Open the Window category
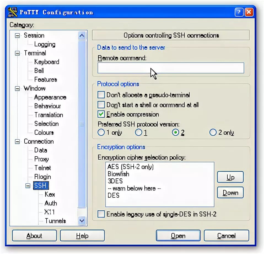Viewport: 264px width, 254px height. pyautogui.click(x=34, y=88)
